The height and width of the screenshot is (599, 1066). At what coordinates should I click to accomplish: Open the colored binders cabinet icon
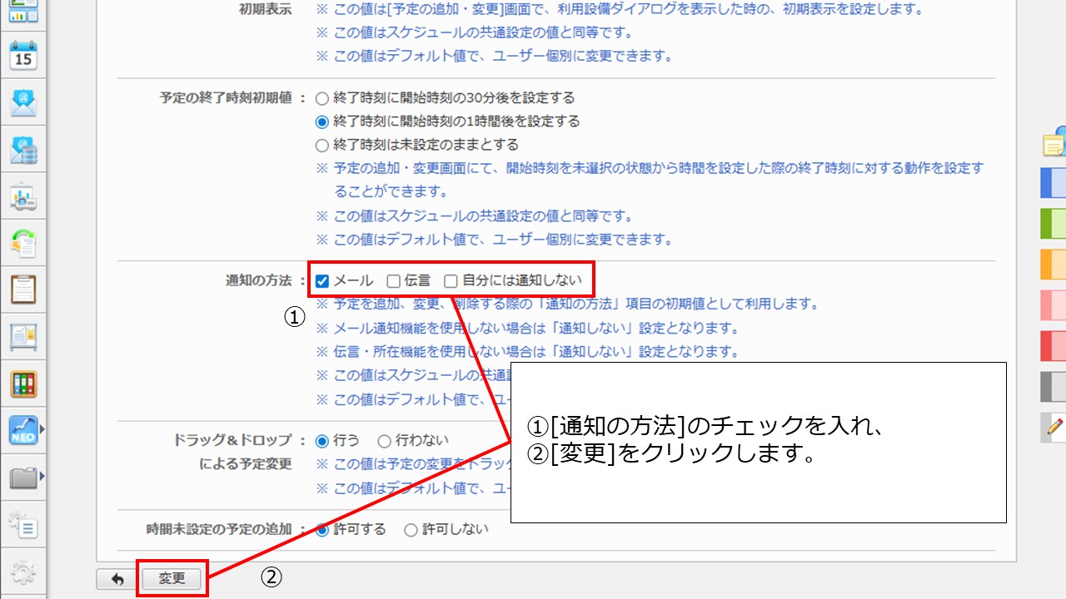(x=23, y=384)
